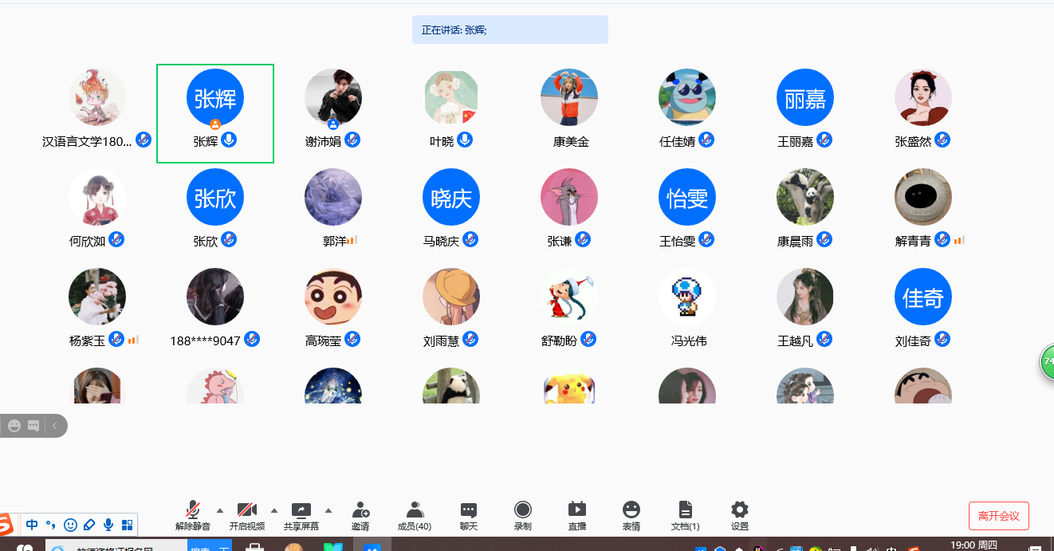
Task: Toggle the microphone in the IME toolbar
Action: [108, 525]
